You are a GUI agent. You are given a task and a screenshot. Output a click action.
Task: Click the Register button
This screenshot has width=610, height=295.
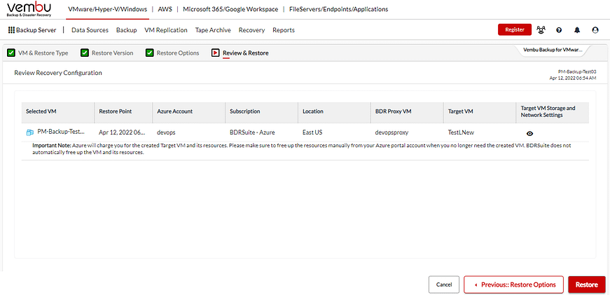(x=515, y=30)
